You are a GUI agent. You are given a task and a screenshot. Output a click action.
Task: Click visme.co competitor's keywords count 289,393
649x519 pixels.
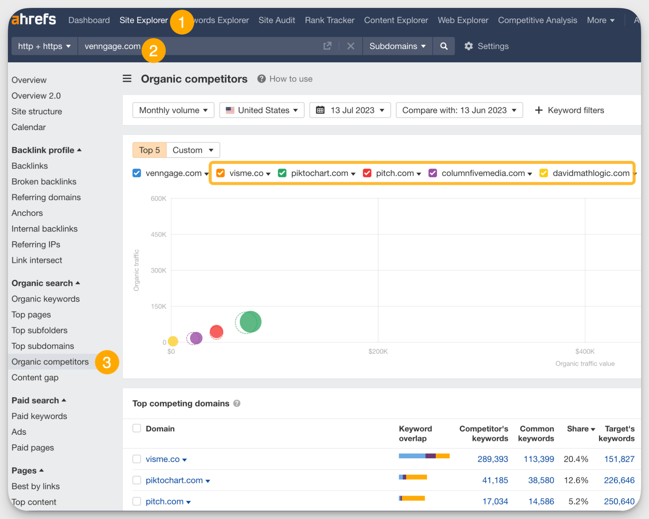[x=493, y=459]
